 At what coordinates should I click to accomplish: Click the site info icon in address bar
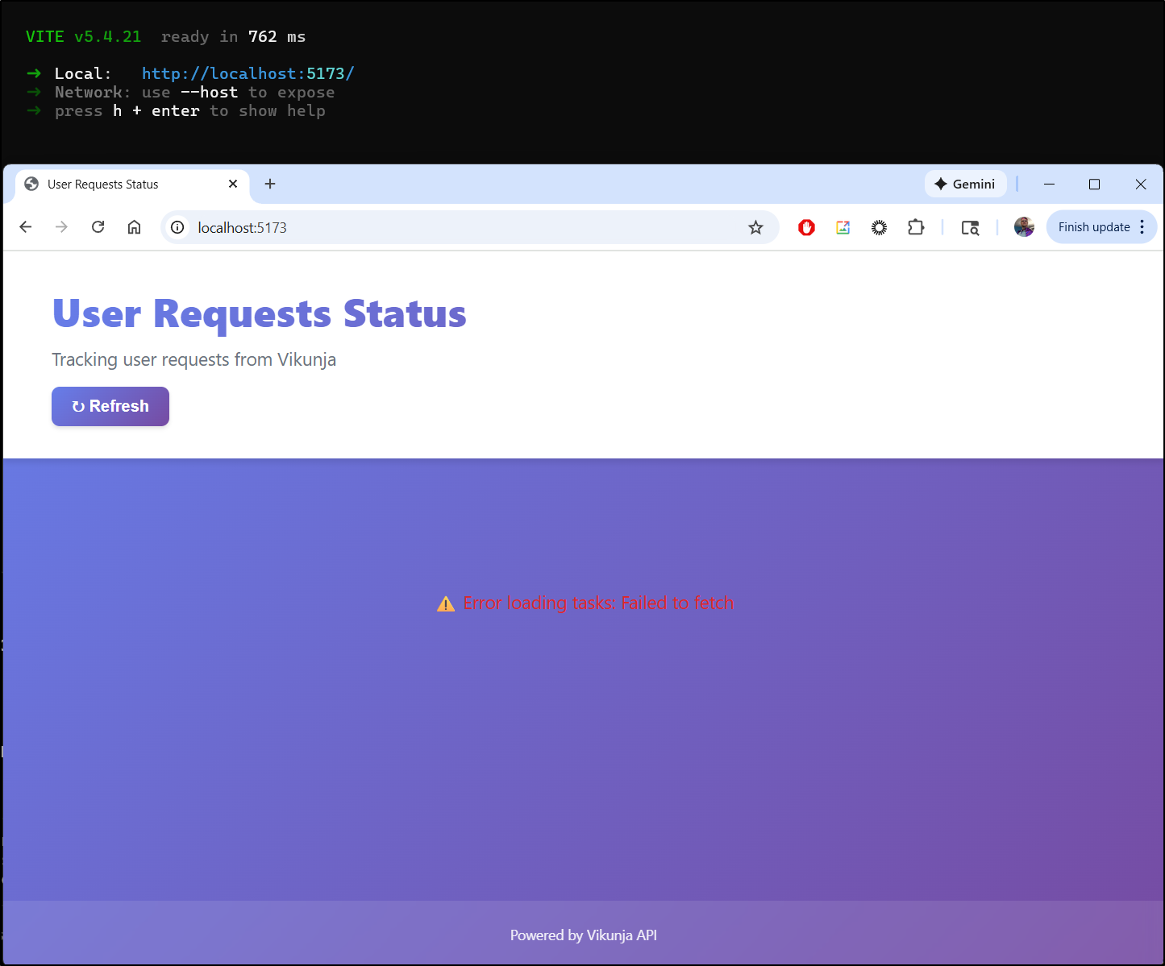click(177, 227)
